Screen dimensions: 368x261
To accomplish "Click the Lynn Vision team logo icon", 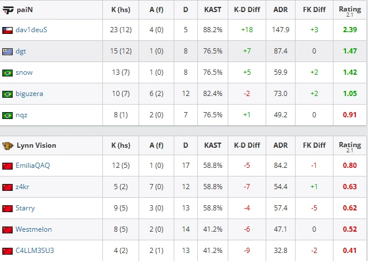I will point(7,146).
